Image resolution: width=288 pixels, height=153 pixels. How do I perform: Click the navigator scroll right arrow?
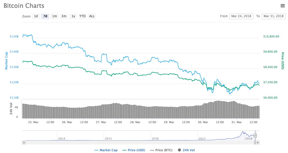(258, 143)
